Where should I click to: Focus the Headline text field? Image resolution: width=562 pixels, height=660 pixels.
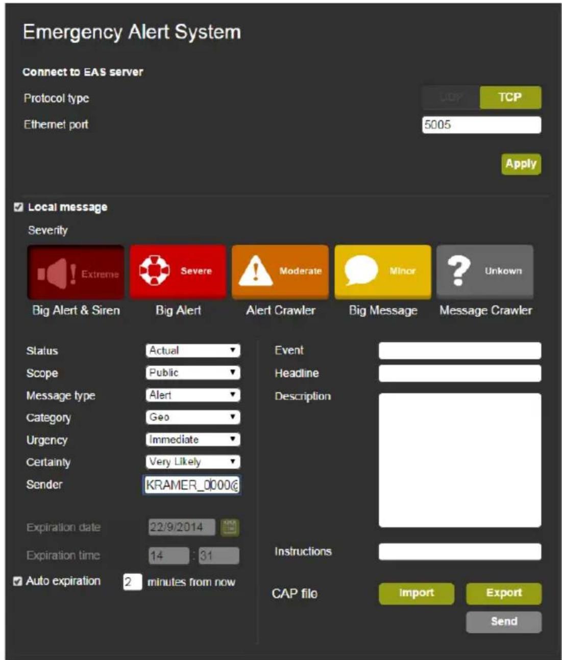(459, 373)
